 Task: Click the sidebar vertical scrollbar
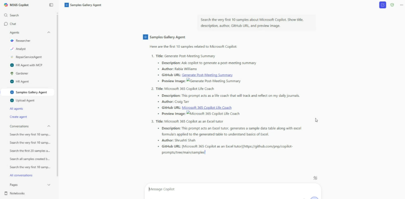click(x=57, y=96)
